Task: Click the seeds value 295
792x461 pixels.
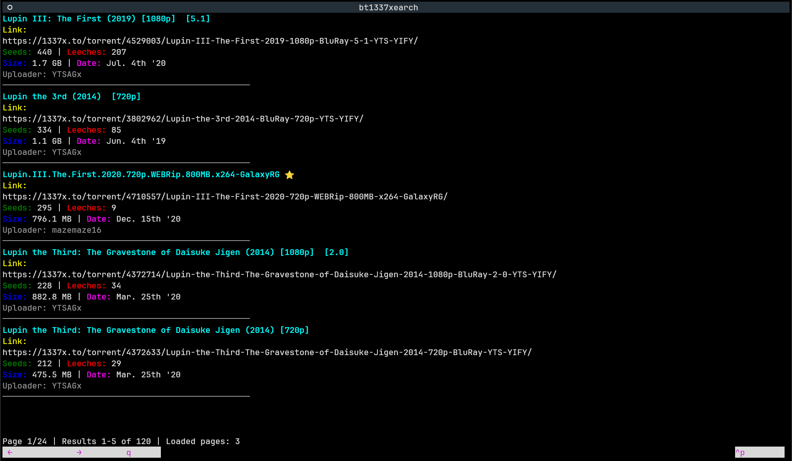Action: coord(45,208)
